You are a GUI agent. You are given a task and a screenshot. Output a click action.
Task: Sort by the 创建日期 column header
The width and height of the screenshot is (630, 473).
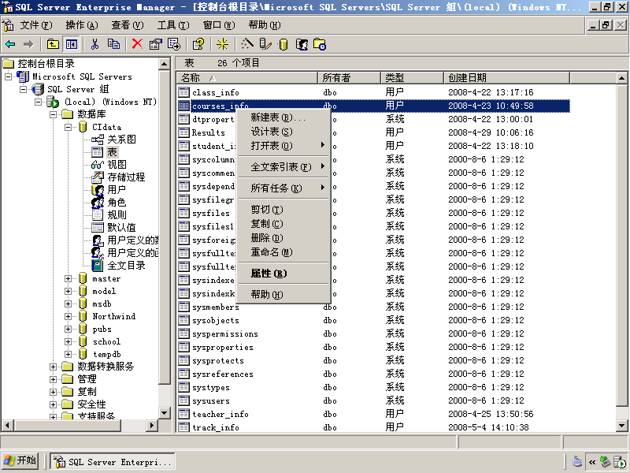506,77
